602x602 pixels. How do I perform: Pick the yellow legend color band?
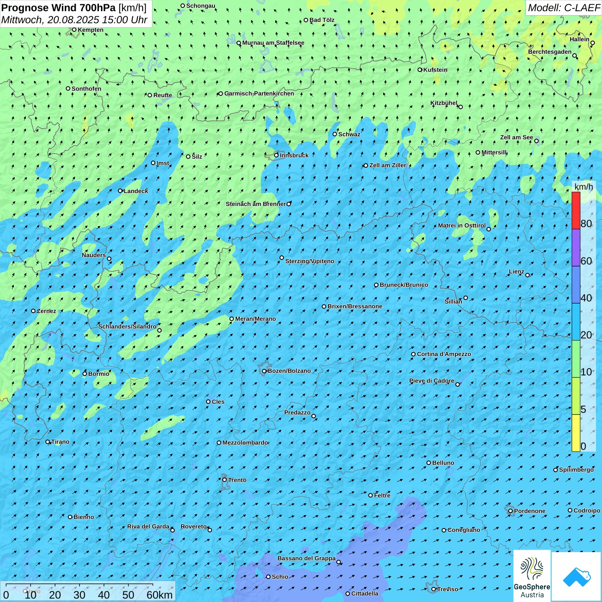coord(576,433)
